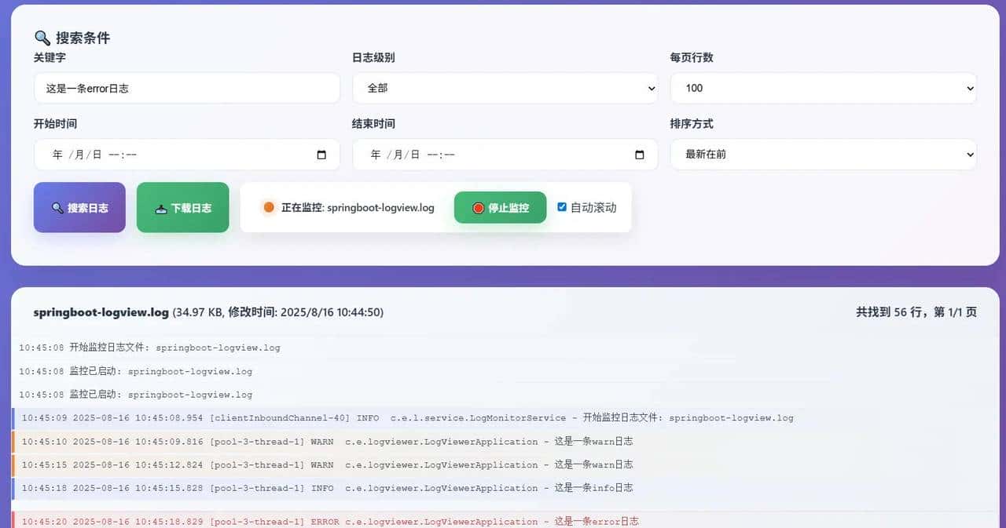
Task: Click the red record icon inside 停止监控 button
Action: (477, 207)
